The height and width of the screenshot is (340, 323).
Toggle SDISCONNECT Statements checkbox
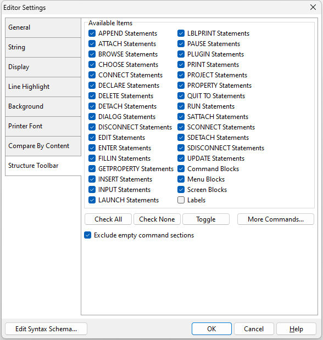coord(181,148)
